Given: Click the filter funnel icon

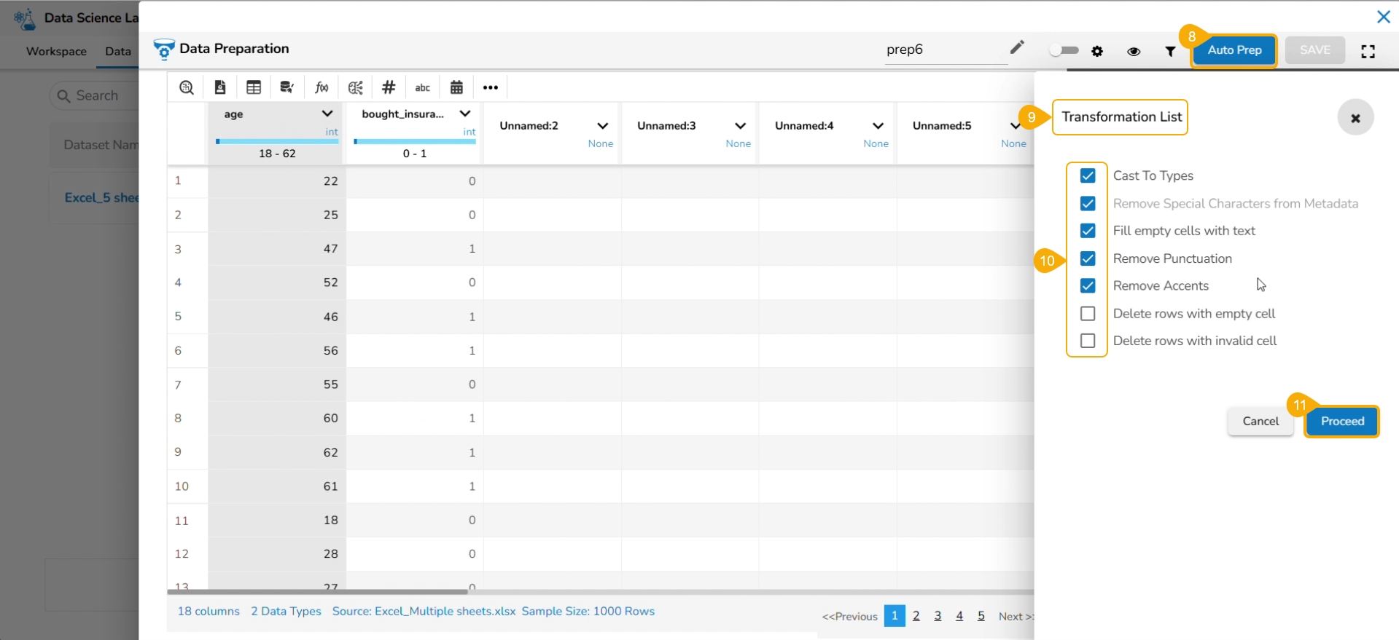Looking at the screenshot, I should tap(1170, 51).
